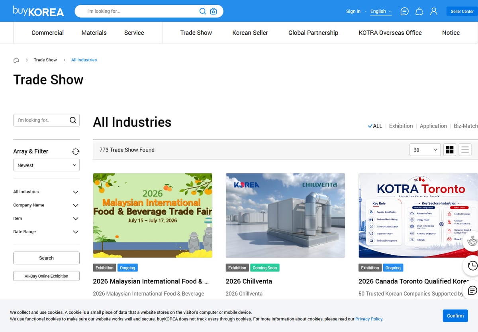Open Materials menu
This screenshot has height=332, width=478.
94,33
